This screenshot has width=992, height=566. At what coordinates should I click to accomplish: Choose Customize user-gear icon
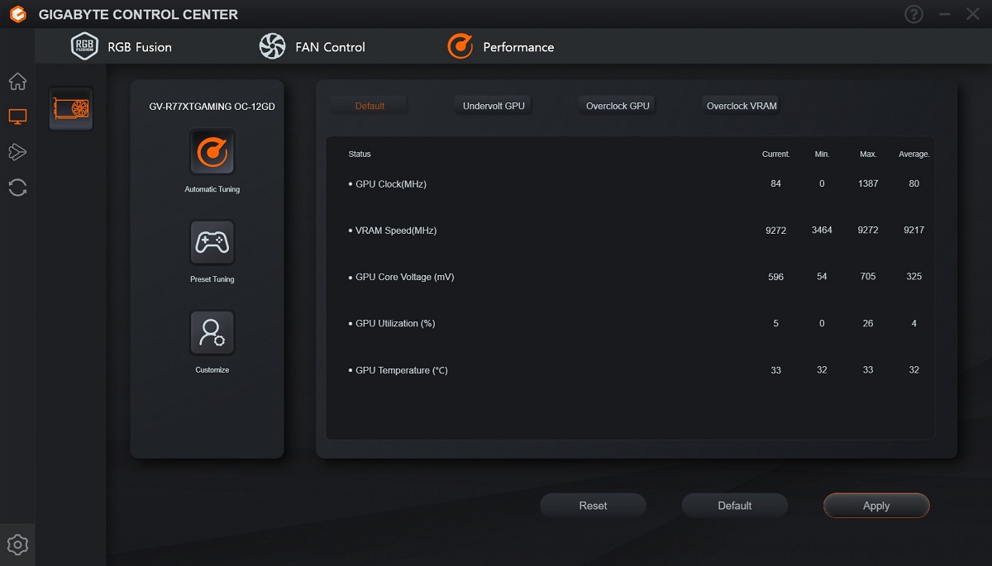coord(212,333)
